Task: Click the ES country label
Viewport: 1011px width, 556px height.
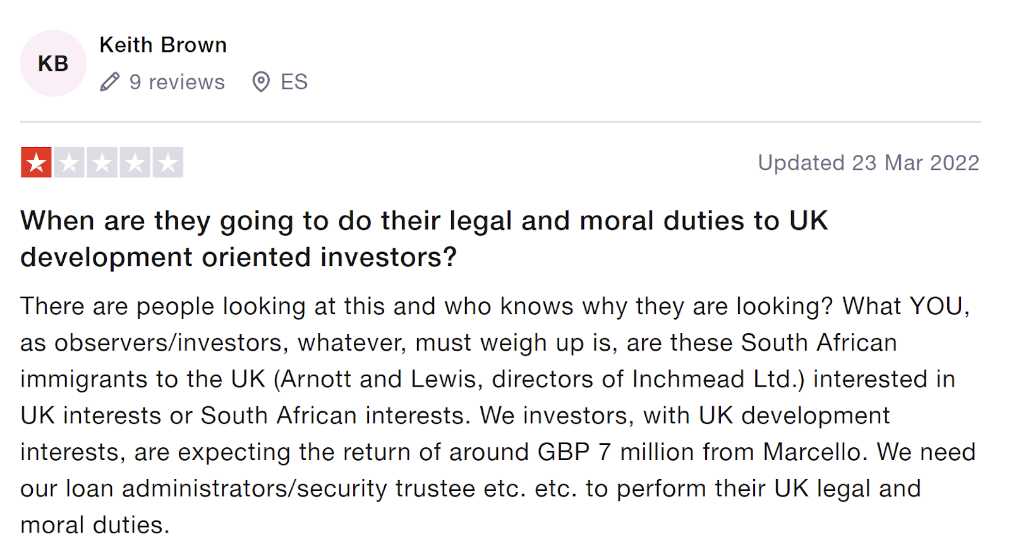Action: [294, 82]
